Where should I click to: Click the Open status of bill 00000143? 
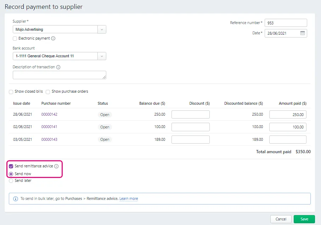pos(105,140)
